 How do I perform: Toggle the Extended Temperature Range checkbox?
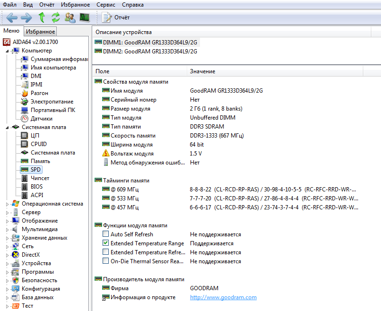[106, 243]
